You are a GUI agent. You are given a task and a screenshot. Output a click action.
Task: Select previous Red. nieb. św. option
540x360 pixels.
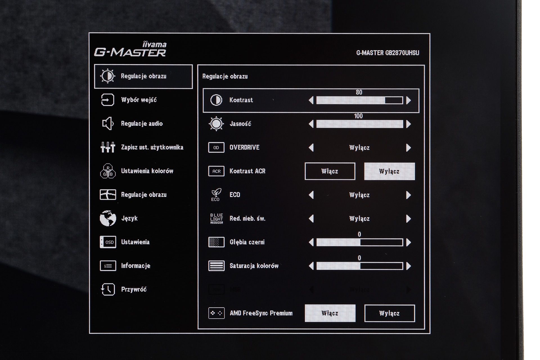point(311,219)
